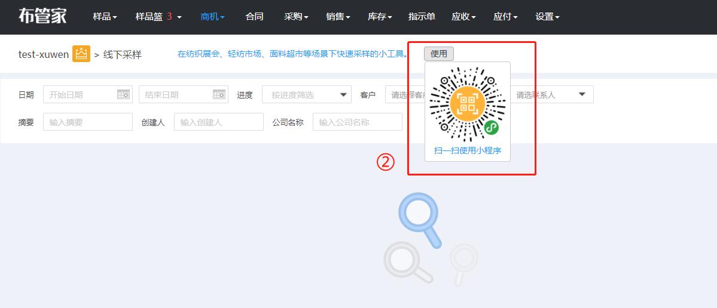Go to the 指示单 page
The width and height of the screenshot is (717, 308).
pyautogui.click(x=422, y=17)
